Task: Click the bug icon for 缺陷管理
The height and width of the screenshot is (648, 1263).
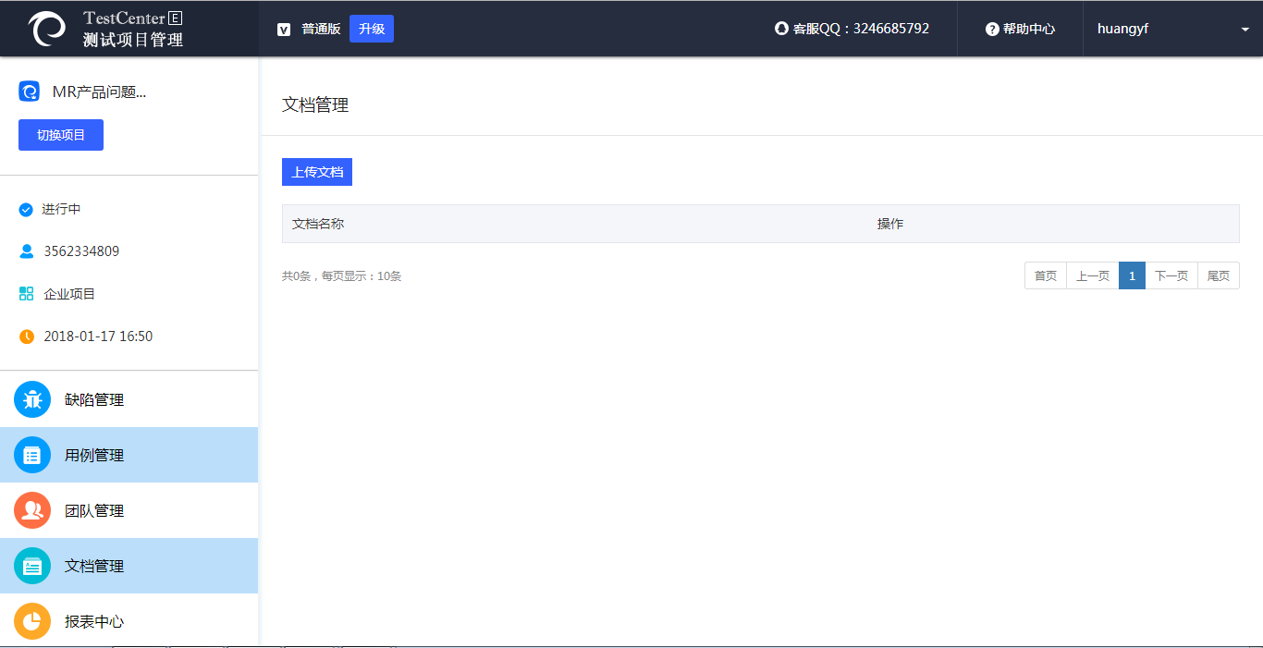Action: coord(32,399)
